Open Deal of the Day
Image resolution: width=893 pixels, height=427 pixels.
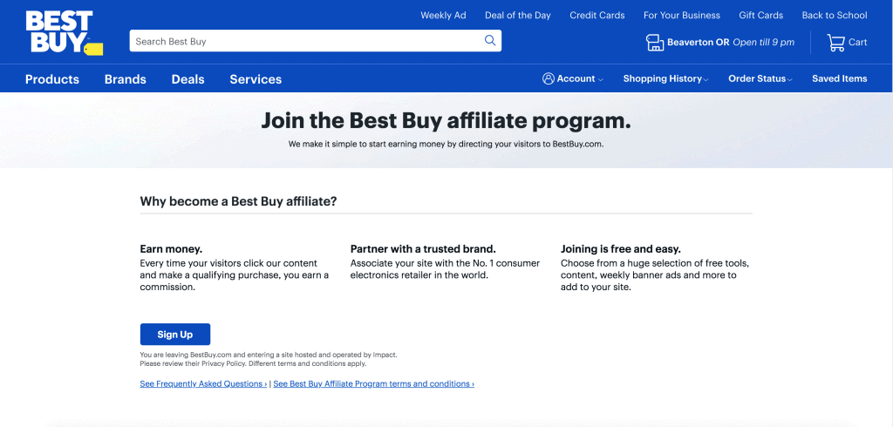pyautogui.click(x=518, y=16)
